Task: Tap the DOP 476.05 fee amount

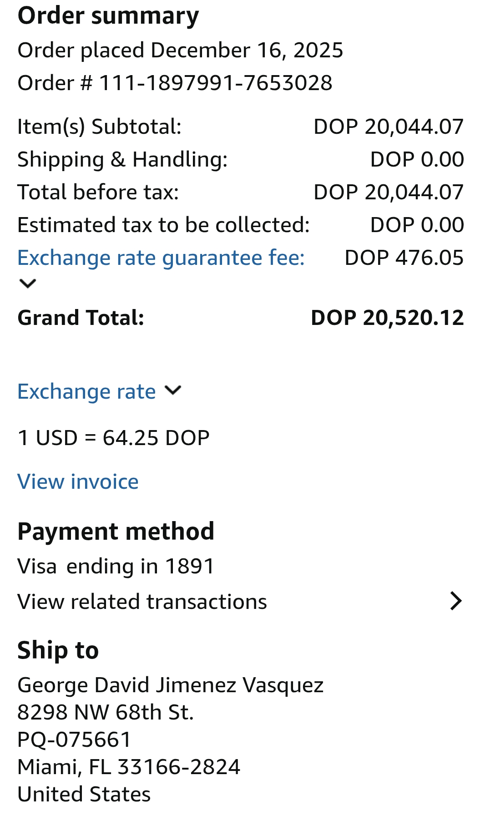Action: coord(404,258)
